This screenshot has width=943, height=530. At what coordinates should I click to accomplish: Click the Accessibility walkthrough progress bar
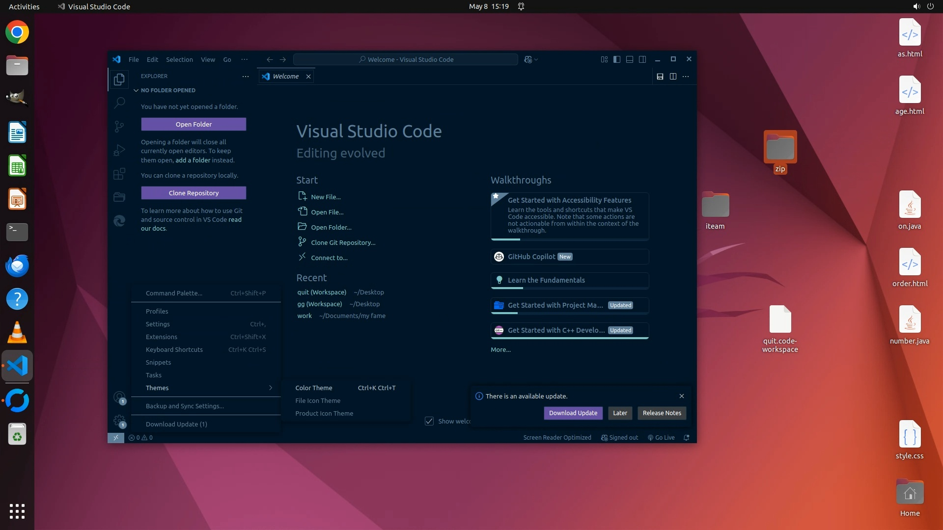570,239
